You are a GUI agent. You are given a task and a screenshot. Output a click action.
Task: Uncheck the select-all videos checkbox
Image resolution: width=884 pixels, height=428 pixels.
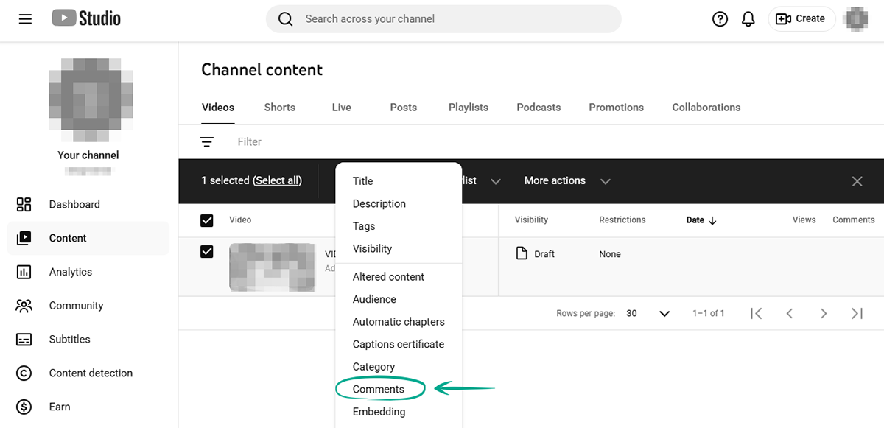click(x=207, y=220)
